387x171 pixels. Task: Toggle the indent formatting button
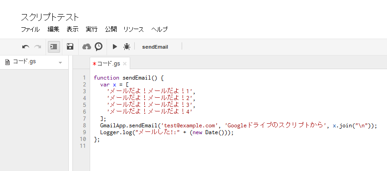[x=54, y=46]
